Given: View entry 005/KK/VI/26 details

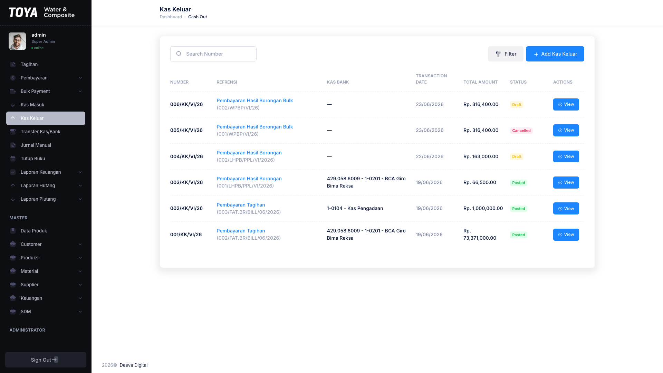Looking at the screenshot, I should point(566,130).
